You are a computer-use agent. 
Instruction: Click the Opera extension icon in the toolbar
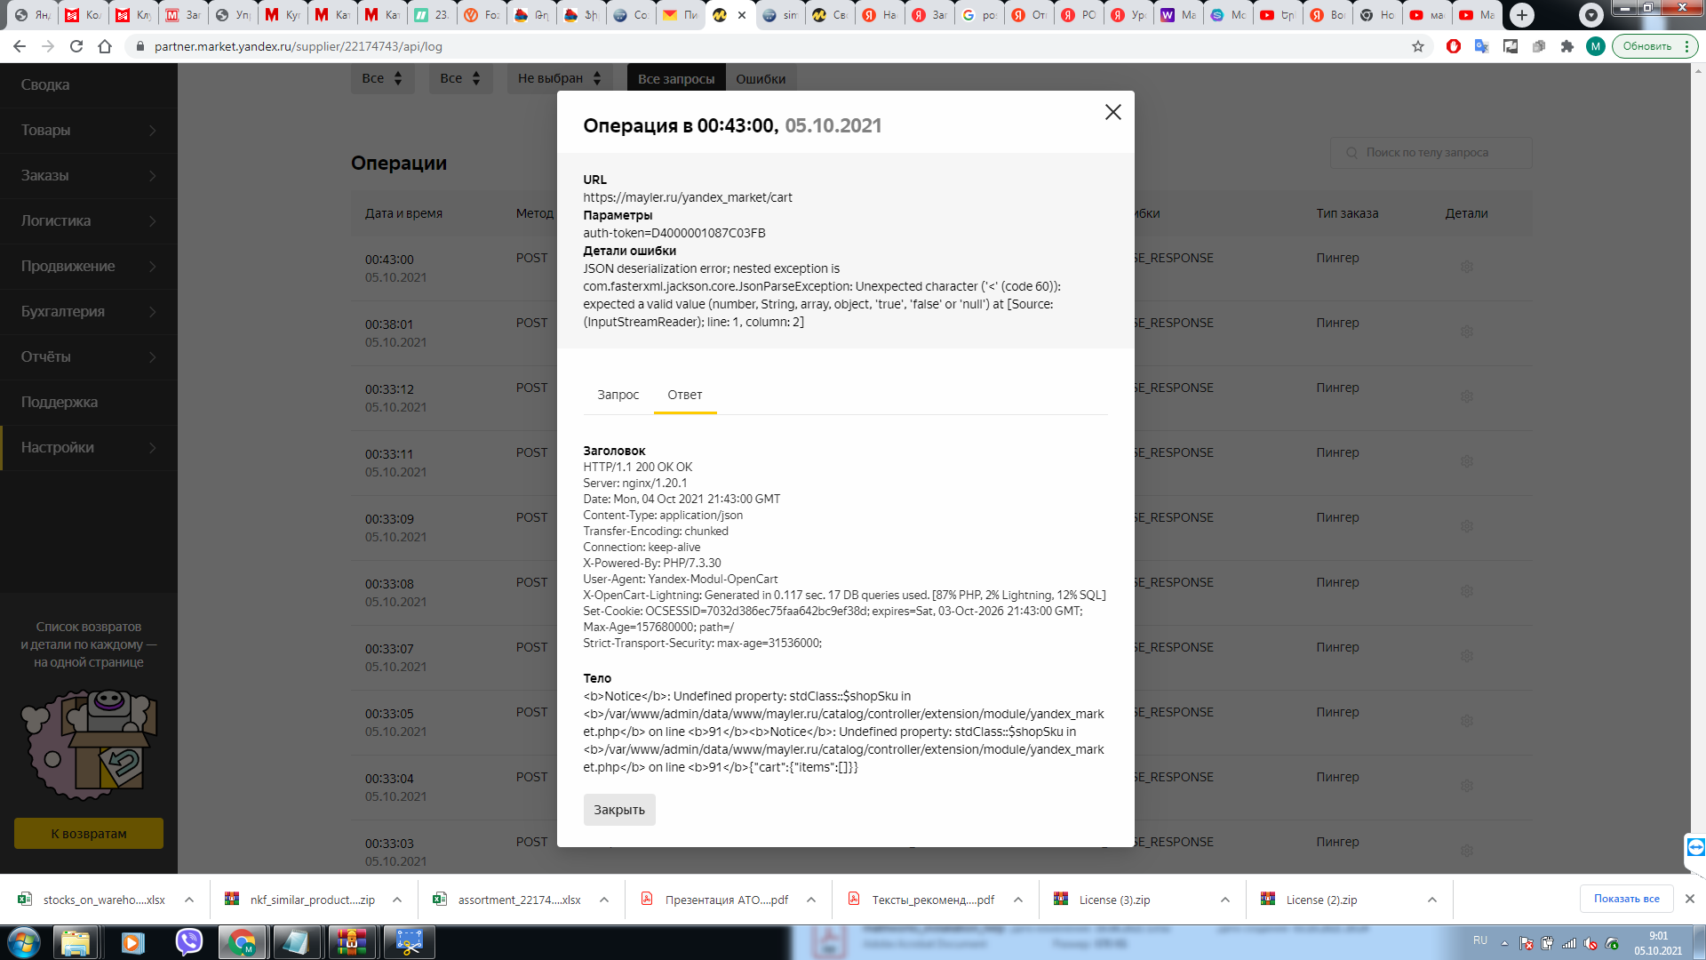point(1454,46)
